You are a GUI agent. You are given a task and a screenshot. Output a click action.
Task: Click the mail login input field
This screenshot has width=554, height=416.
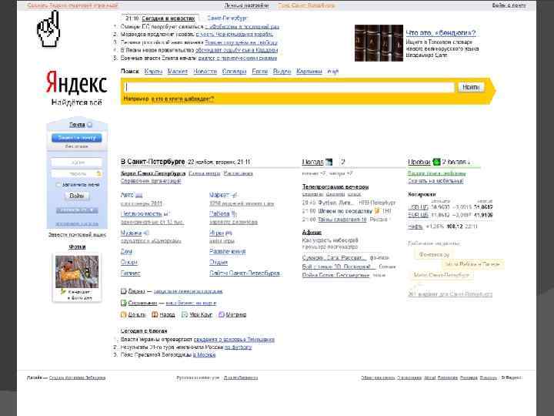point(77,163)
